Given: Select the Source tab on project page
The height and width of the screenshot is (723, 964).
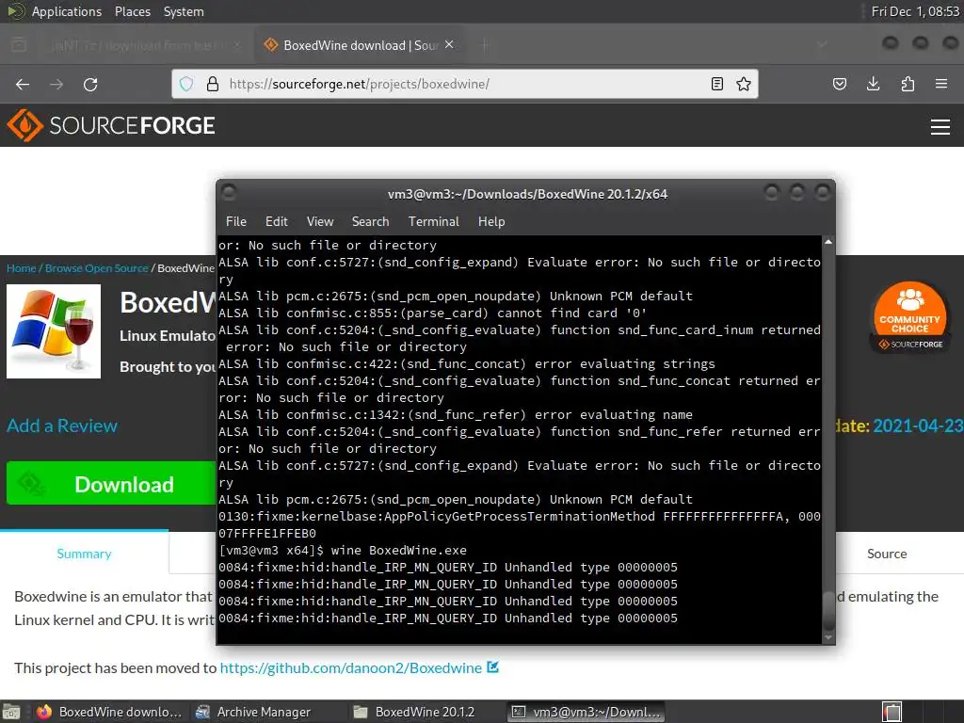Looking at the screenshot, I should pos(887,554).
